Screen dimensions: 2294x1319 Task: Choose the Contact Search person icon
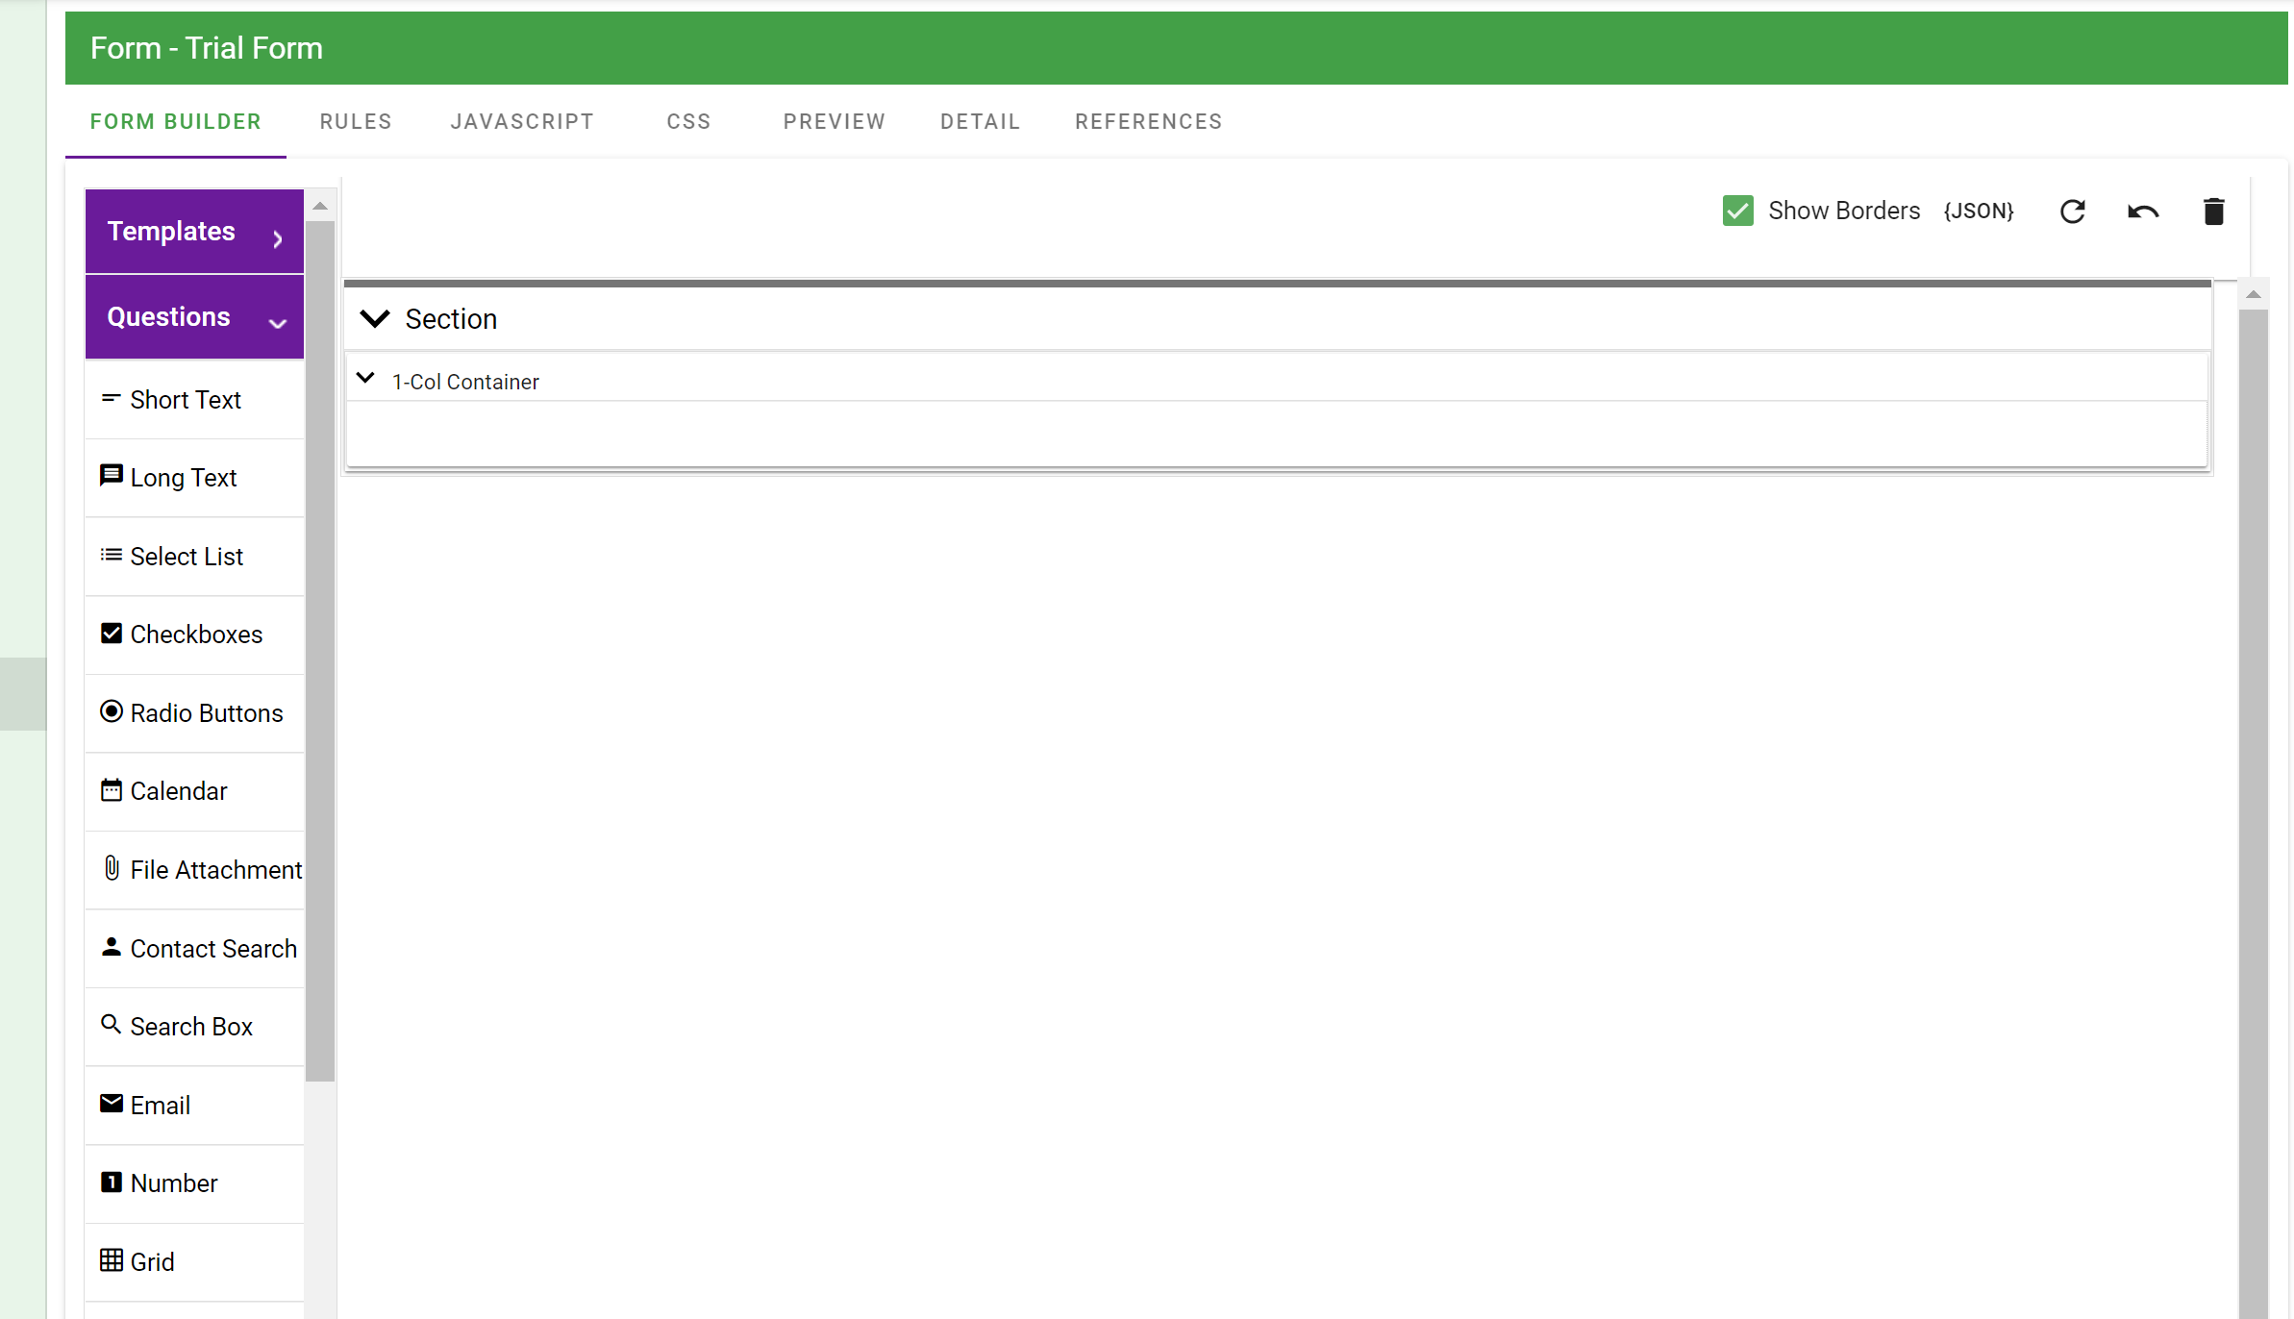pos(112,947)
